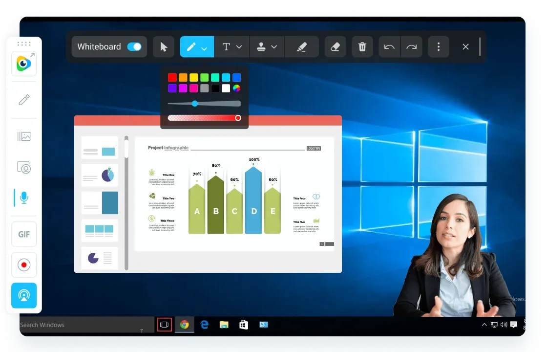Open the text tool dropdown

point(239,47)
